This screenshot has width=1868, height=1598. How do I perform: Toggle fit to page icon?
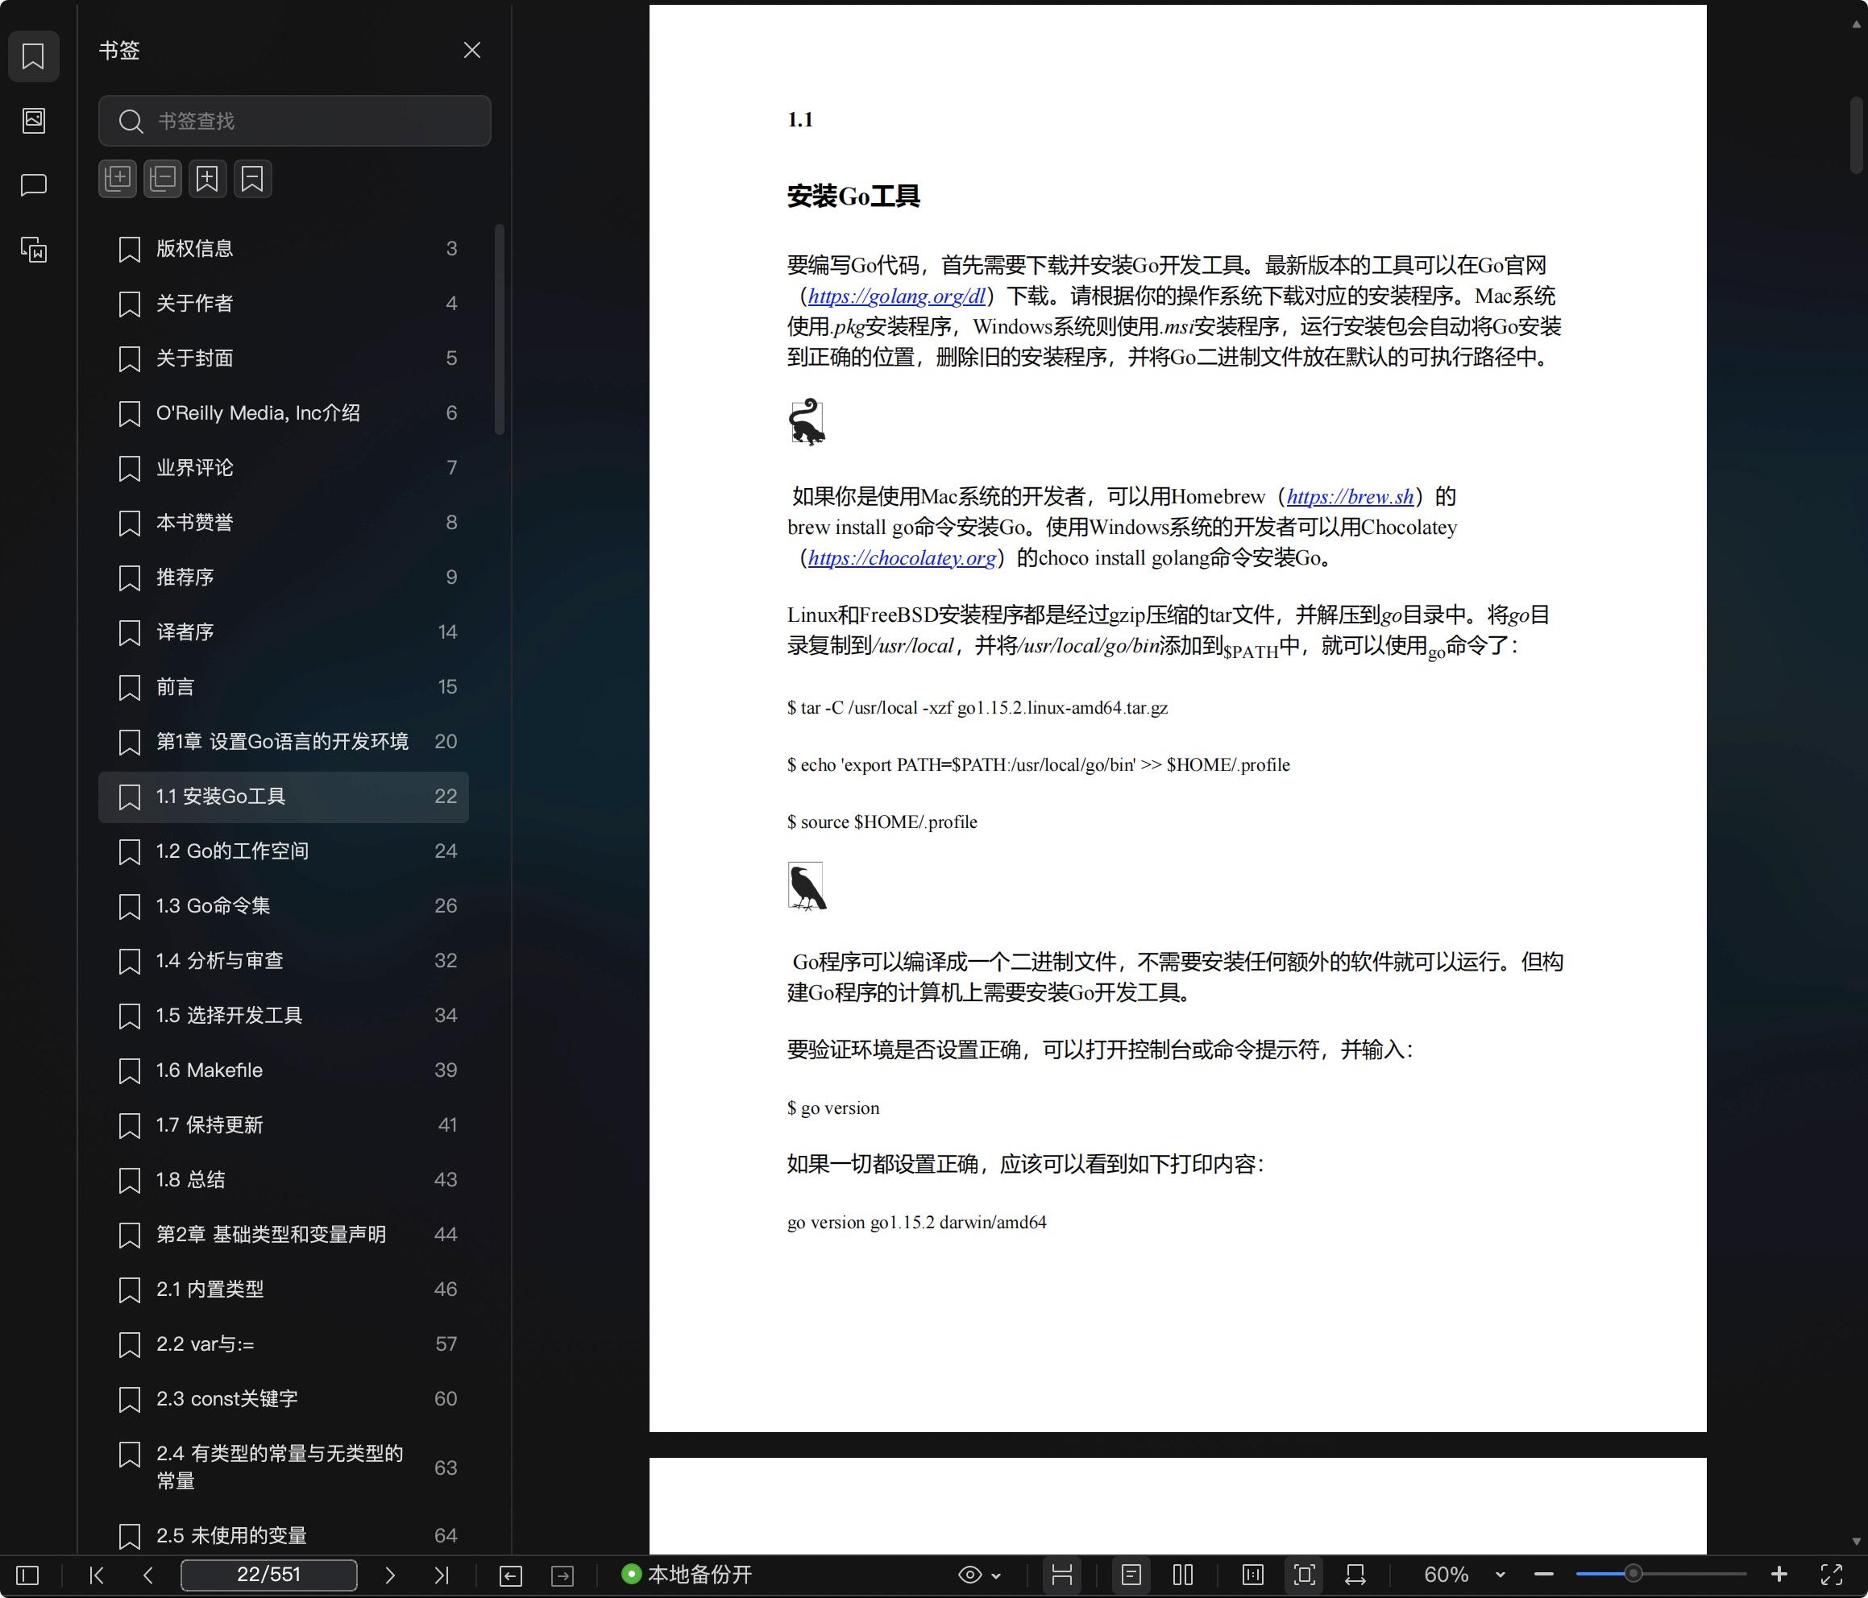[1305, 1575]
